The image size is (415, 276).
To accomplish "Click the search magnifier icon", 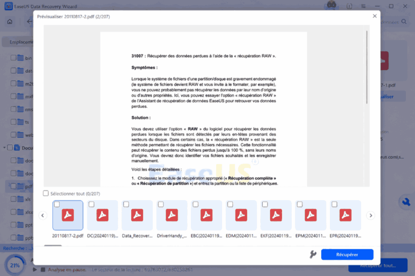I will tap(404, 22).
